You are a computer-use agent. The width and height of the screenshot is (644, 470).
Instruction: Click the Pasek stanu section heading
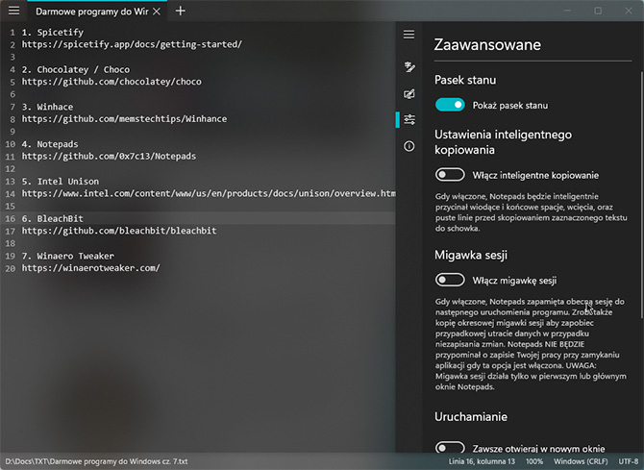tap(465, 80)
